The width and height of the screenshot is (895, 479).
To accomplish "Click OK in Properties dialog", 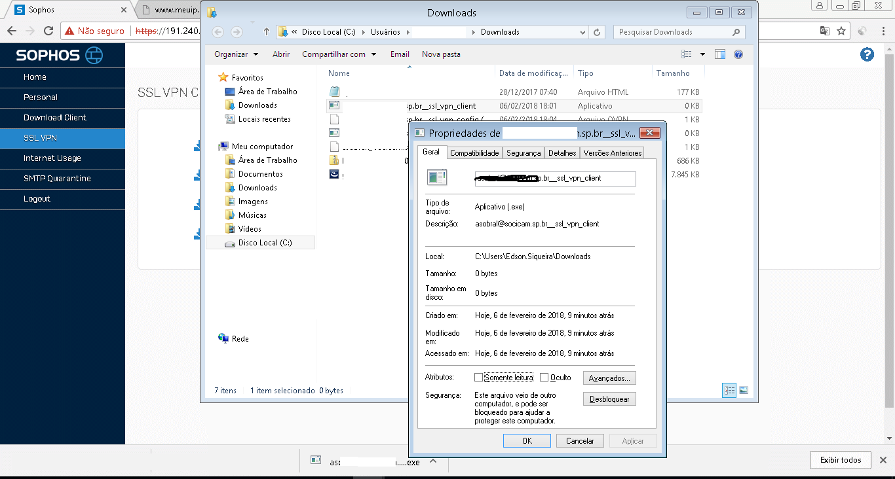I will point(527,441).
